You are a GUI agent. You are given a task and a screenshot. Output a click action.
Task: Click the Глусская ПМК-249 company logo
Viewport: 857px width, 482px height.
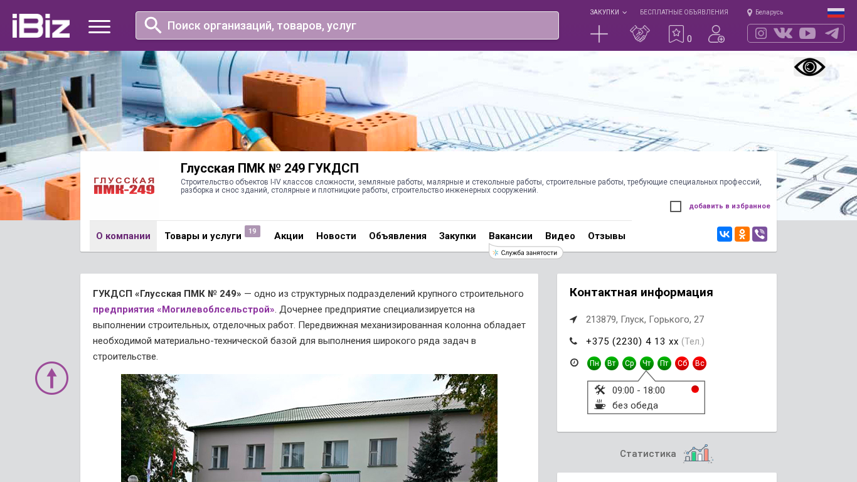[124, 186]
